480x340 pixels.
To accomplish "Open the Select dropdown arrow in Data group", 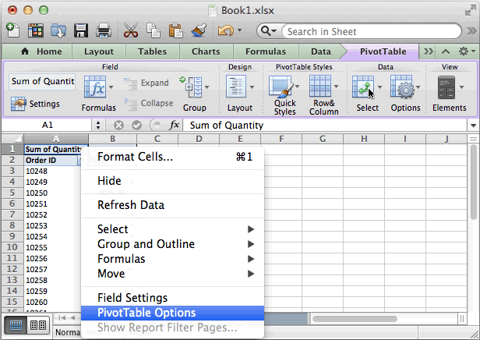I will 379,87.
